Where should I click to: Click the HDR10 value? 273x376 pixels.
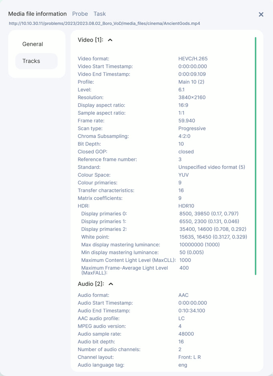point(186,206)
